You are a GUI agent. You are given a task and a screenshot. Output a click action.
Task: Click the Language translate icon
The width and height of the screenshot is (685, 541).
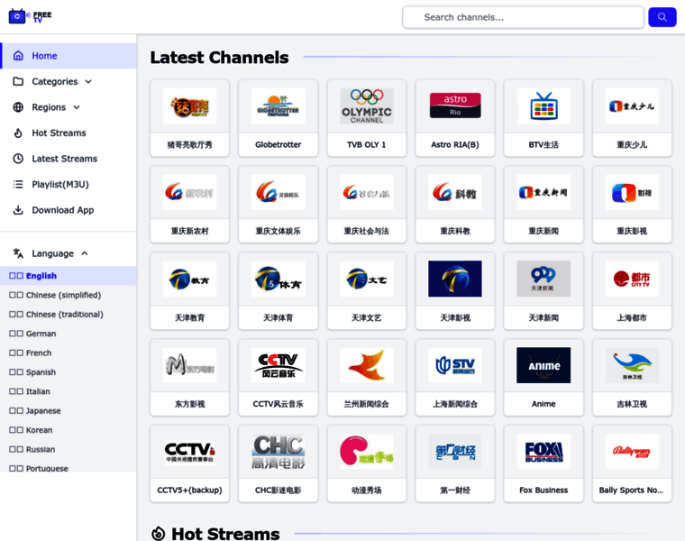click(x=18, y=253)
